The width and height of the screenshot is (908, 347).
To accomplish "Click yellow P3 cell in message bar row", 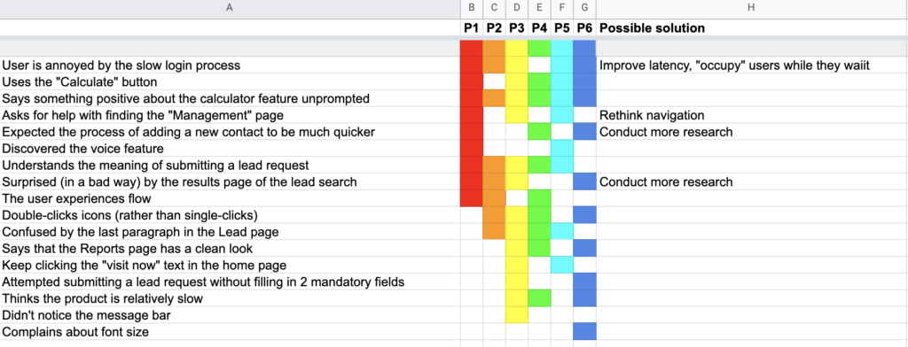I will click(x=517, y=315).
